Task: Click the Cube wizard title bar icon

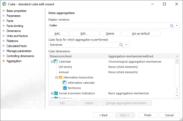Action: click(4, 4)
